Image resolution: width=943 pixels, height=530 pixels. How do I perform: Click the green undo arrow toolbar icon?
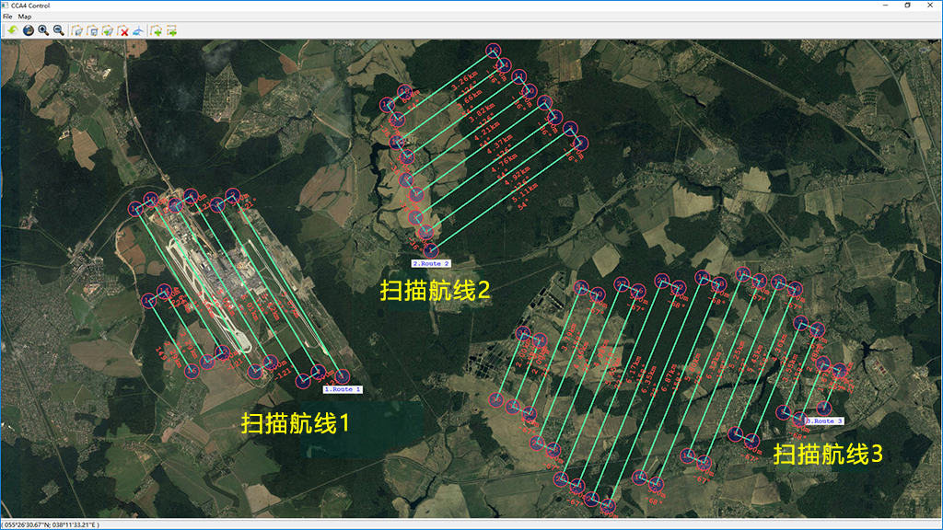[x=12, y=30]
